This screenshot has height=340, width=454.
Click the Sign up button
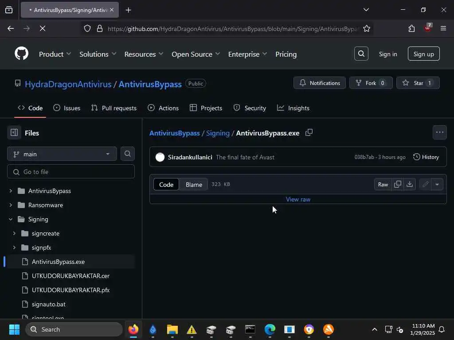pyautogui.click(x=423, y=54)
